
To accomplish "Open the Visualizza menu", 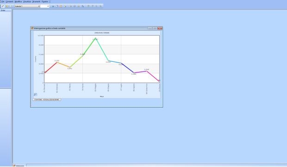I will coord(27,1).
